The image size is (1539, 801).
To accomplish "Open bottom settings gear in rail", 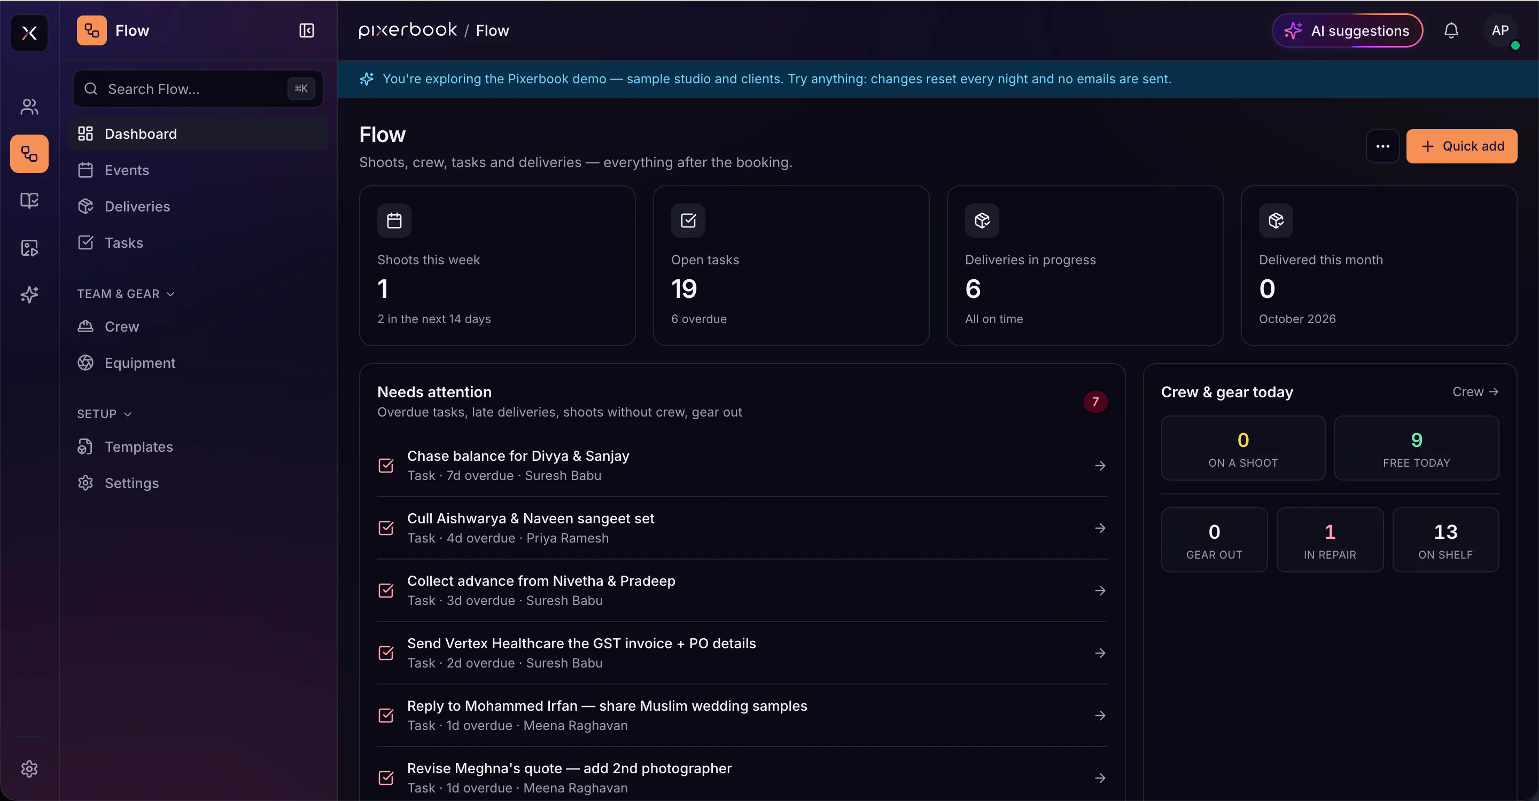I will [x=29, y=769].
